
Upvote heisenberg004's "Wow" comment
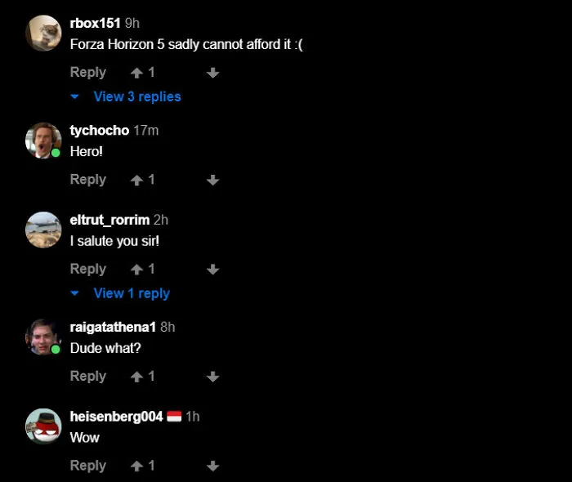[136, 466]
